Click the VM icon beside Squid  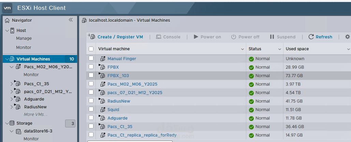click(103, 109)
